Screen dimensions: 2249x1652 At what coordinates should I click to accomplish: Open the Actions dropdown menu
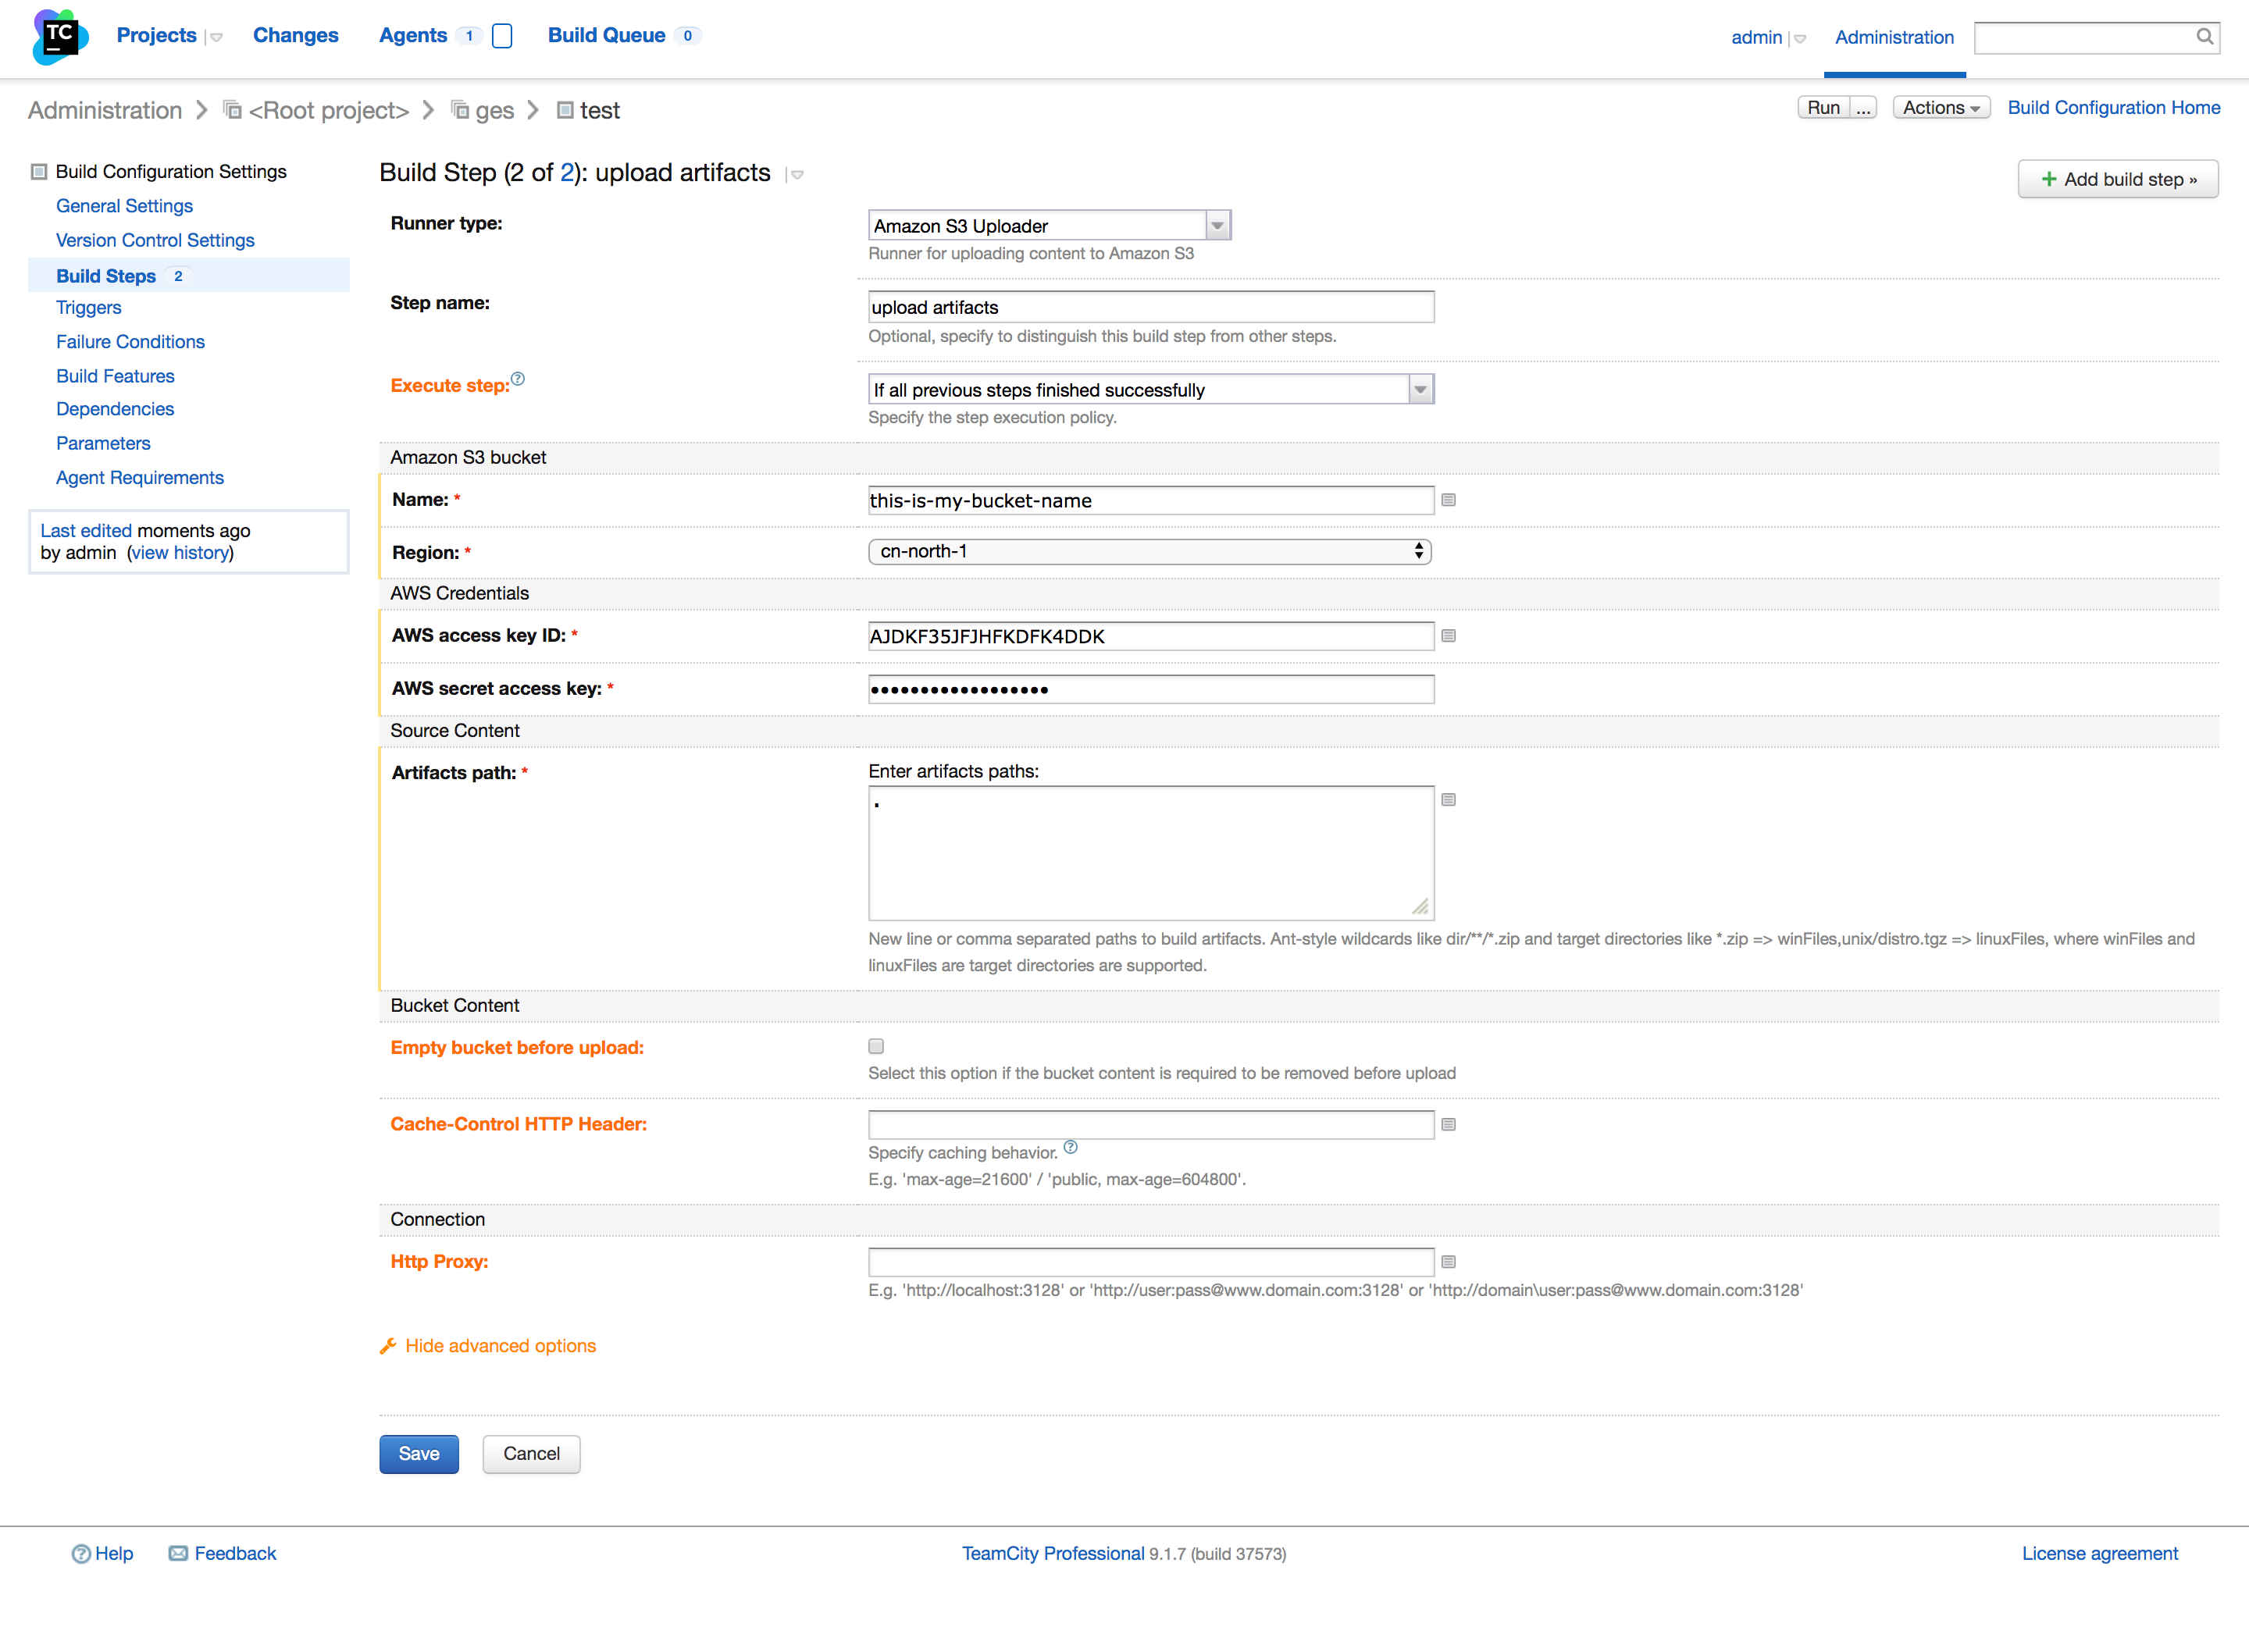point(1940,108)
